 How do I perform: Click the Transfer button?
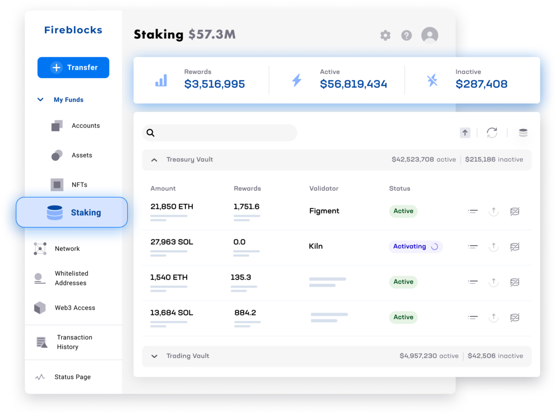(x=73, y=68)
